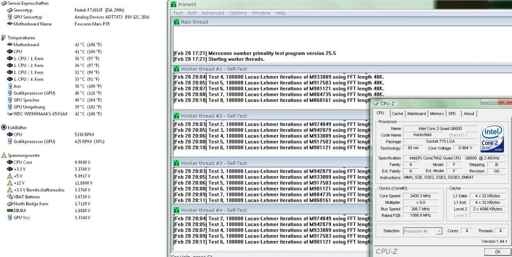Screen dimensions: 512x257
Task: Select the CPU fan 5338 RPM value
Action: [x=84, y=135]
